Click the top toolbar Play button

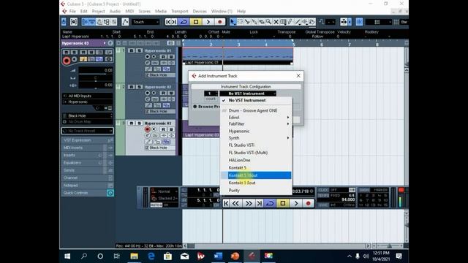pyautogui.click(x=208, y=22)
